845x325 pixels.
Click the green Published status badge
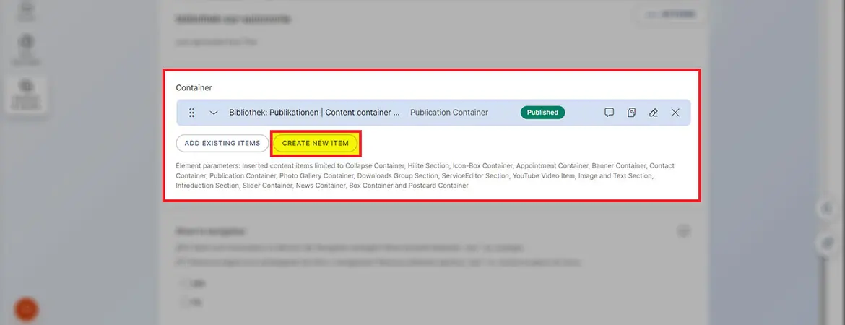542,113
